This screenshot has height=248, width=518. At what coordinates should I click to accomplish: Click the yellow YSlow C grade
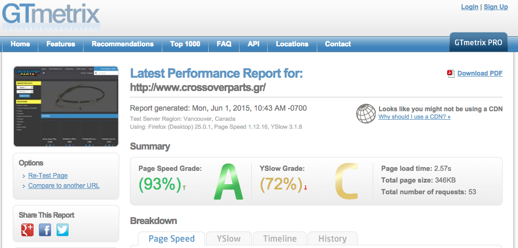(x=346, y=181)
